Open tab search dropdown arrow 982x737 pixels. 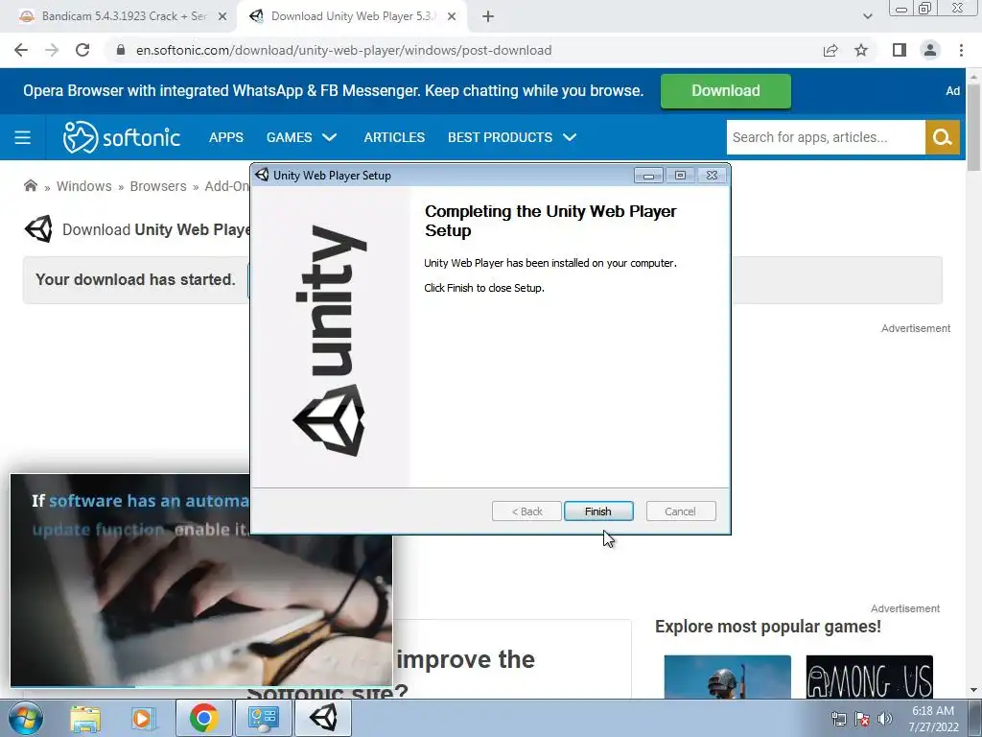[867, 17]
